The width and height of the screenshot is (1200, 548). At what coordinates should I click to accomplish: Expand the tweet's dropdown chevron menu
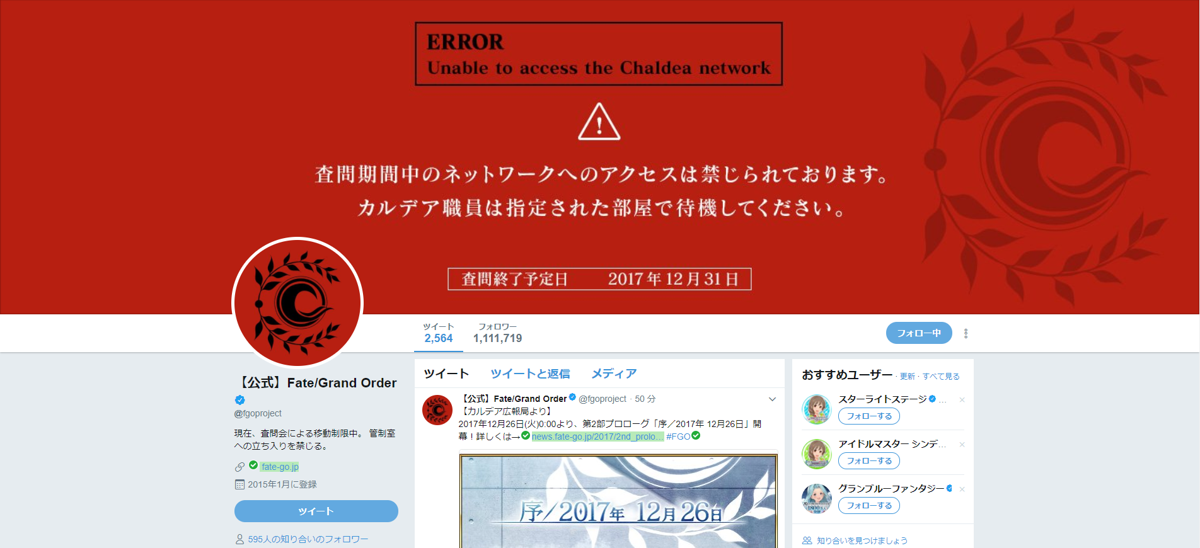pos(772,399)
